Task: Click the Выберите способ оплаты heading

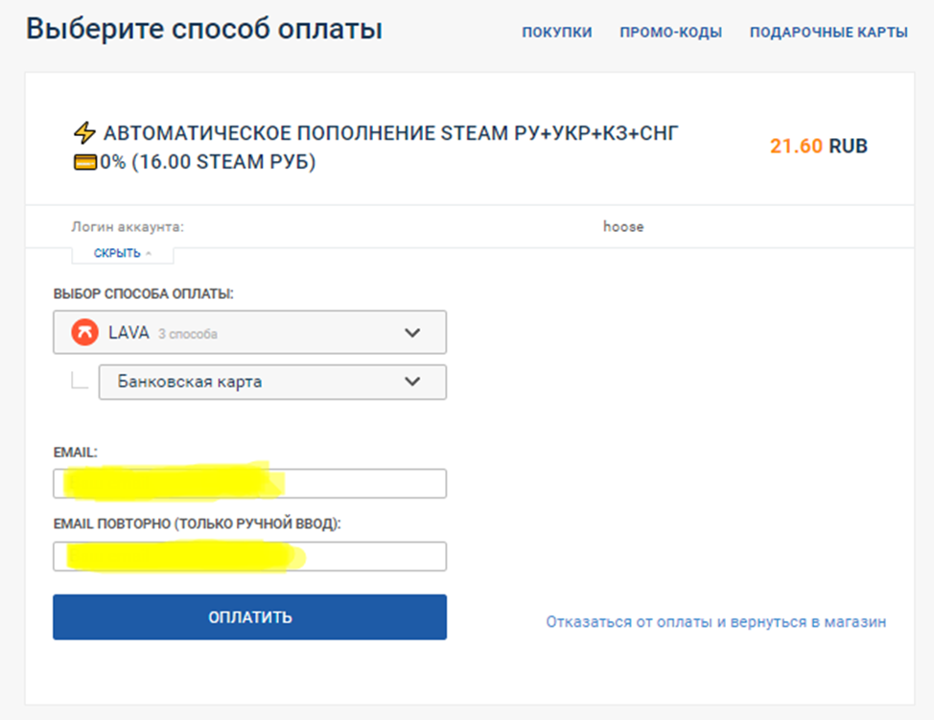Action: point(204,30)
